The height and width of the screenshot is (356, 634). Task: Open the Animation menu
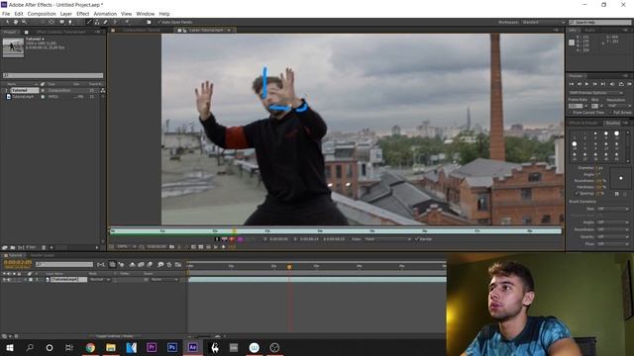(105, 14)
